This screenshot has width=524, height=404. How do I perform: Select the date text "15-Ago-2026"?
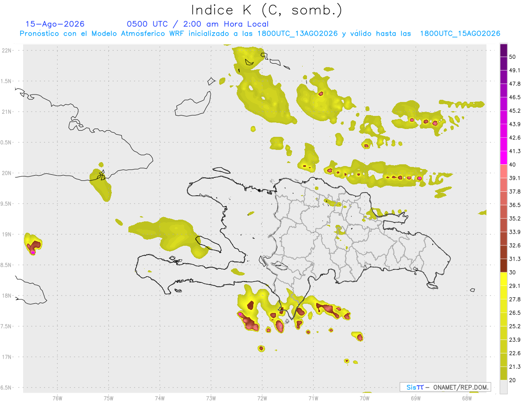[x=55, y=24]
